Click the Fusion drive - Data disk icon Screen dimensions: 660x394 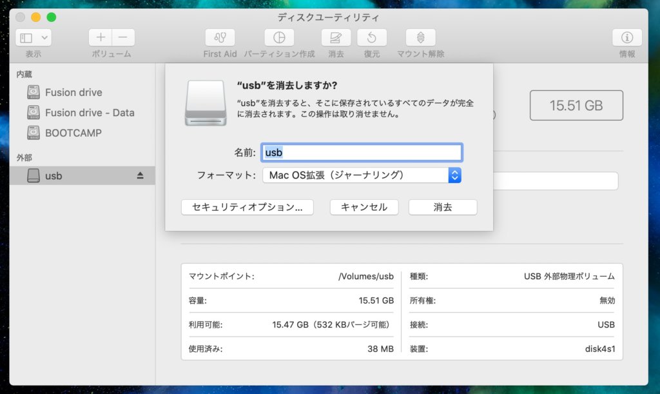coord(34,112)
